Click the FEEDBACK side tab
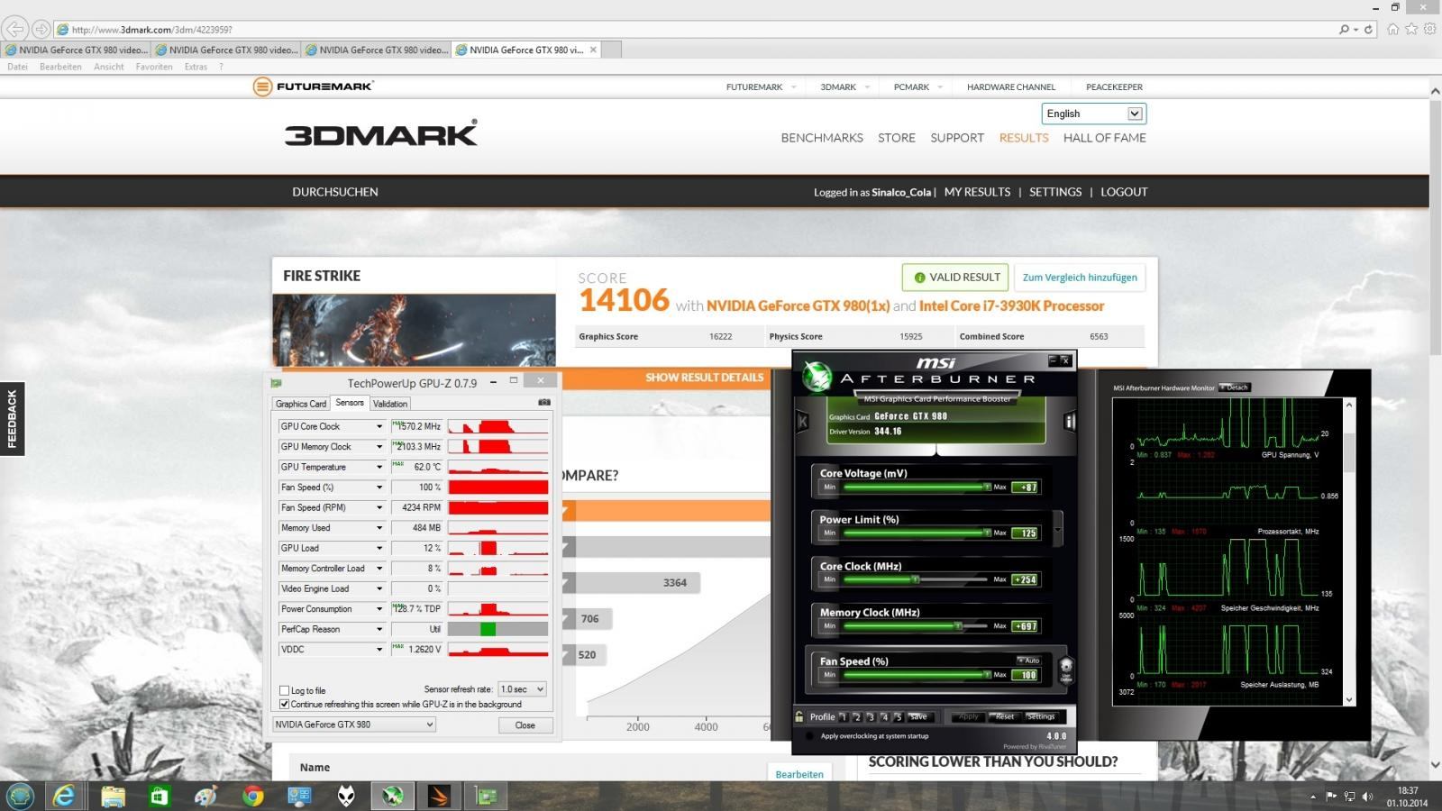1442x811 pixels. pyautogui.click(x=12, y=418)
